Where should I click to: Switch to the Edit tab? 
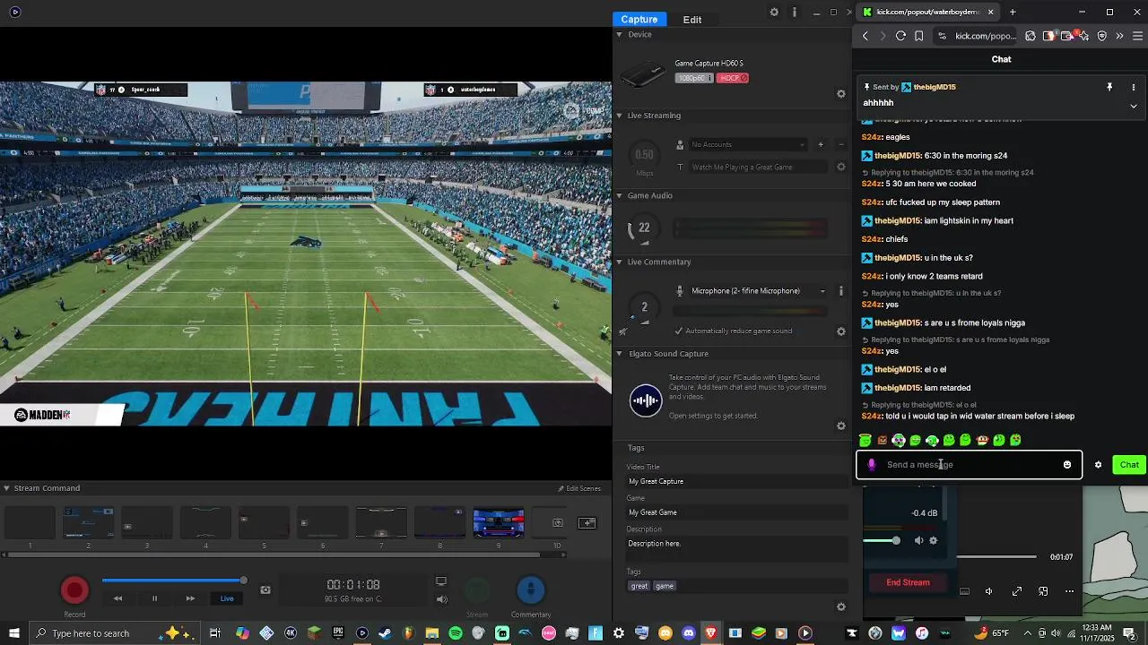pos(692,20)
